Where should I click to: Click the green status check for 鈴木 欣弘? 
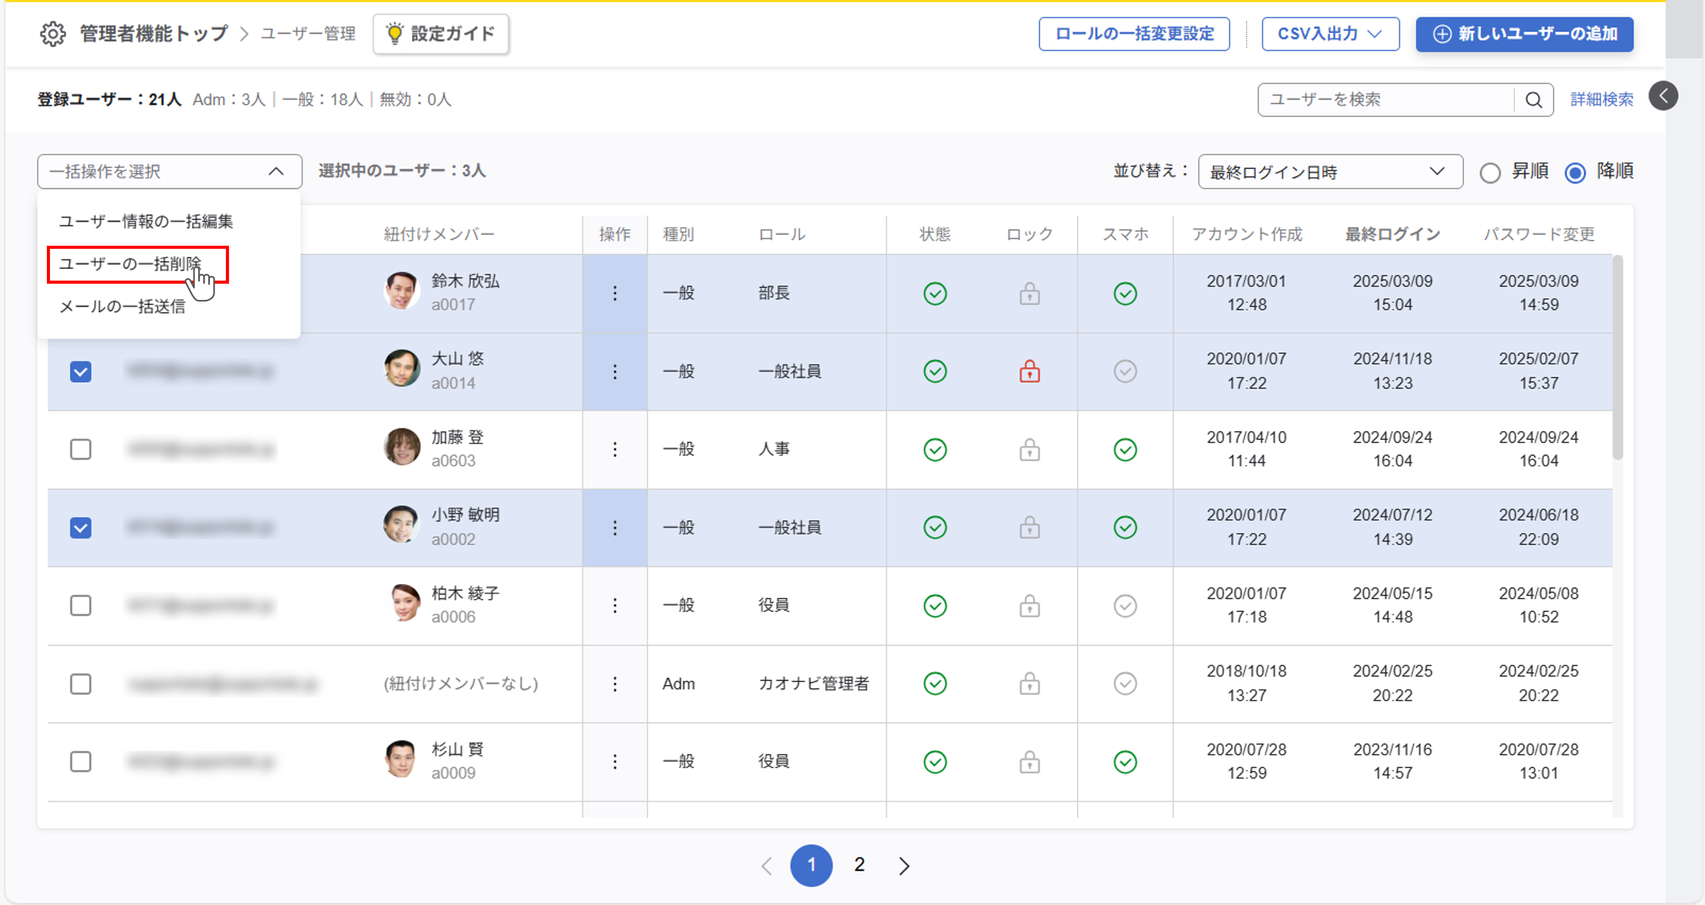(x=935, y=293)
